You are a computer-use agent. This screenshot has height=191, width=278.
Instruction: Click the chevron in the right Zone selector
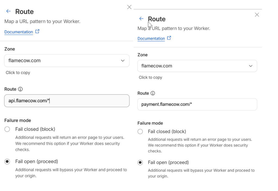point(250,66)
